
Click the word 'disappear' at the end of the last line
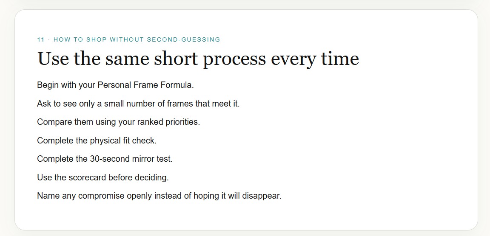pos(261,197)
